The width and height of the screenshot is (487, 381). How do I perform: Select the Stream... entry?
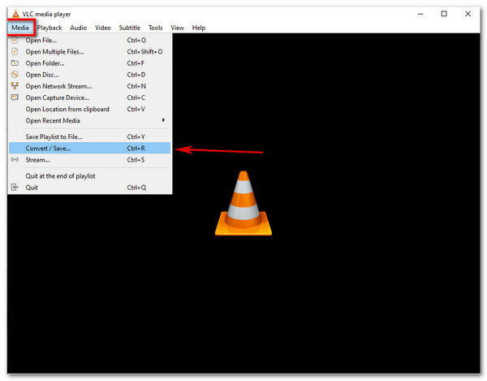(90, 160)
